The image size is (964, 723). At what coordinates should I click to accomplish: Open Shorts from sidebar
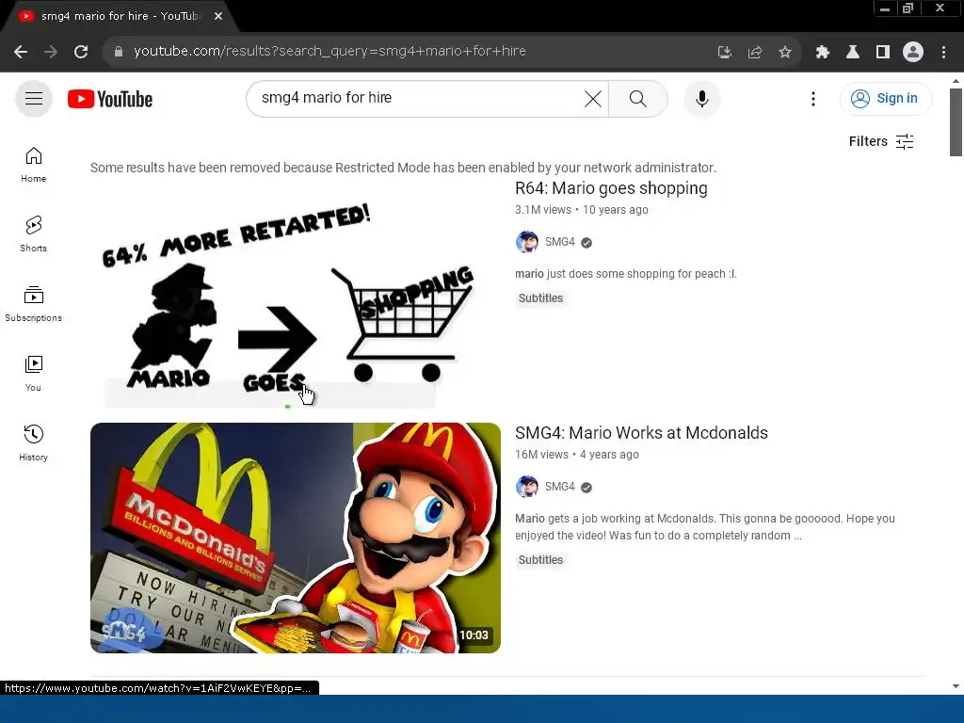pyautogui.click(x=33, y=234)
